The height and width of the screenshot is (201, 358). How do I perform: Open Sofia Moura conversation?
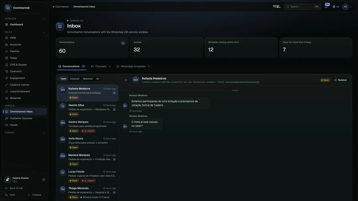point(88,143)
